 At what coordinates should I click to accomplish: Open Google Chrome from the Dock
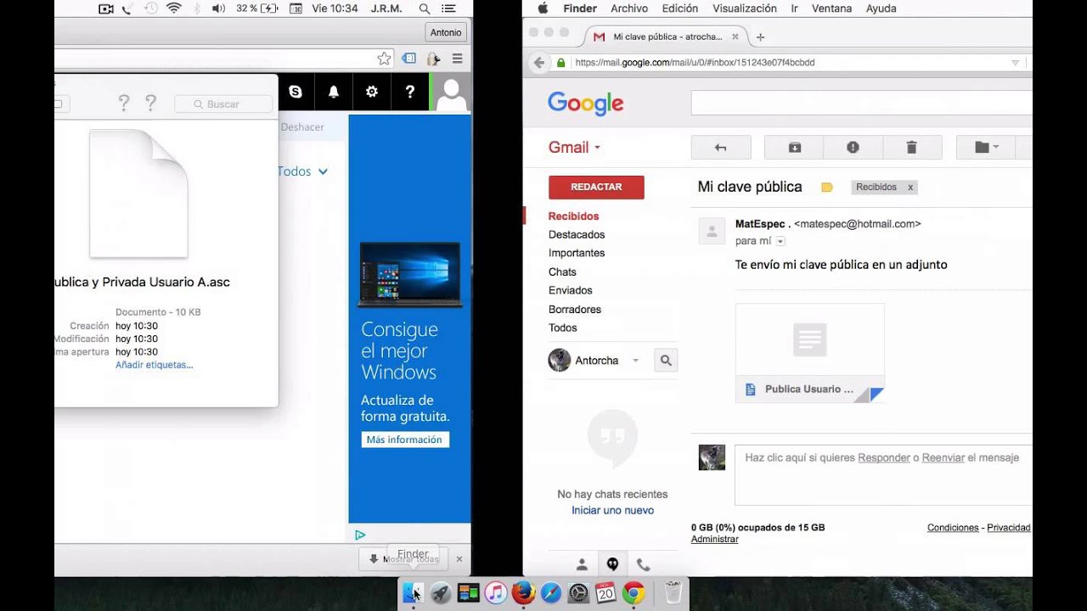(x=634, y=593)
